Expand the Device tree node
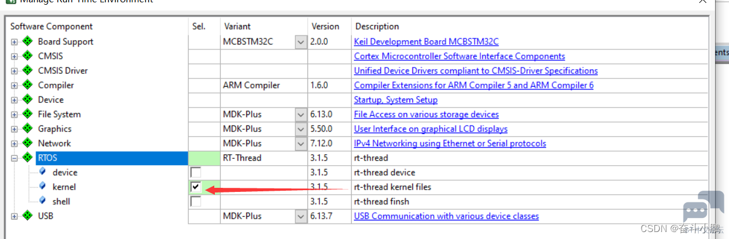 (14, 99)
